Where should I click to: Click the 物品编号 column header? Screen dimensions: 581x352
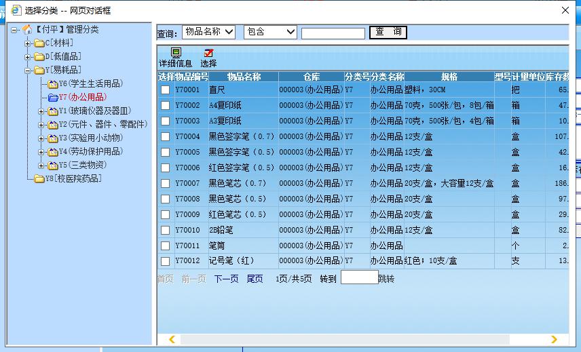[x=191, y=77]
